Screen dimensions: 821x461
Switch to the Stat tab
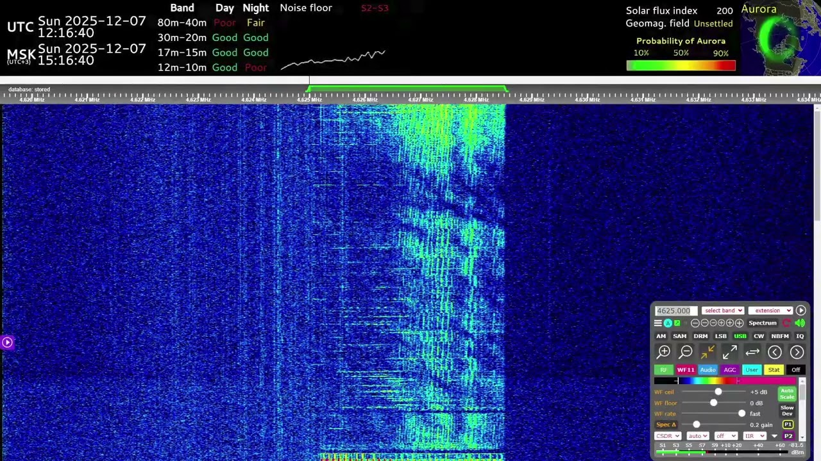774,370
